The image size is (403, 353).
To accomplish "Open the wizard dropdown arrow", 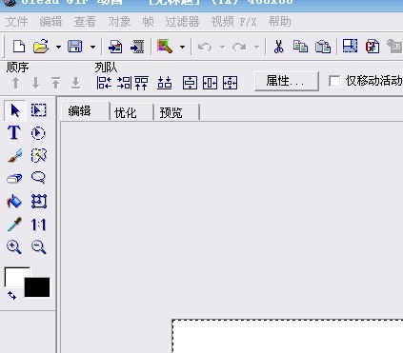I will coord(182,48).
